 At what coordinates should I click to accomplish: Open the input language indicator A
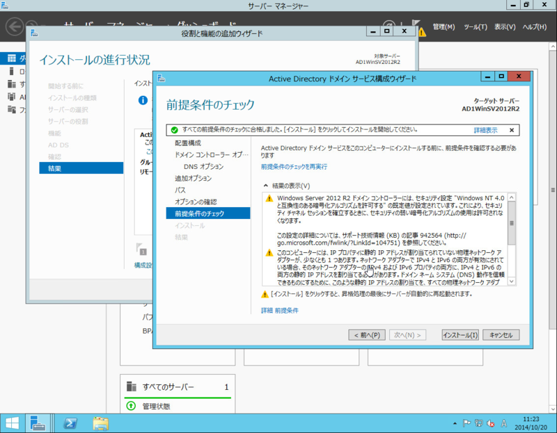point(503,423)
